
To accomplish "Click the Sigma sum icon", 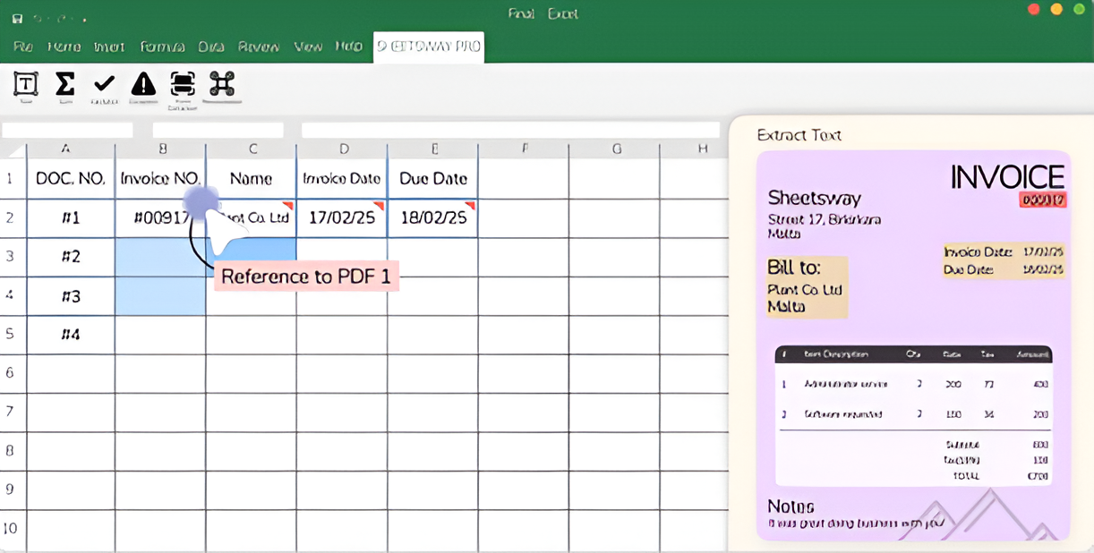I will [65, 84].
